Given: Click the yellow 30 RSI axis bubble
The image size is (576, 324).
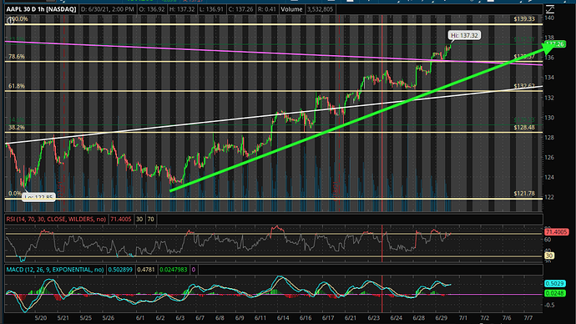Looking at the screenshot, I should [x=548, y=256].
